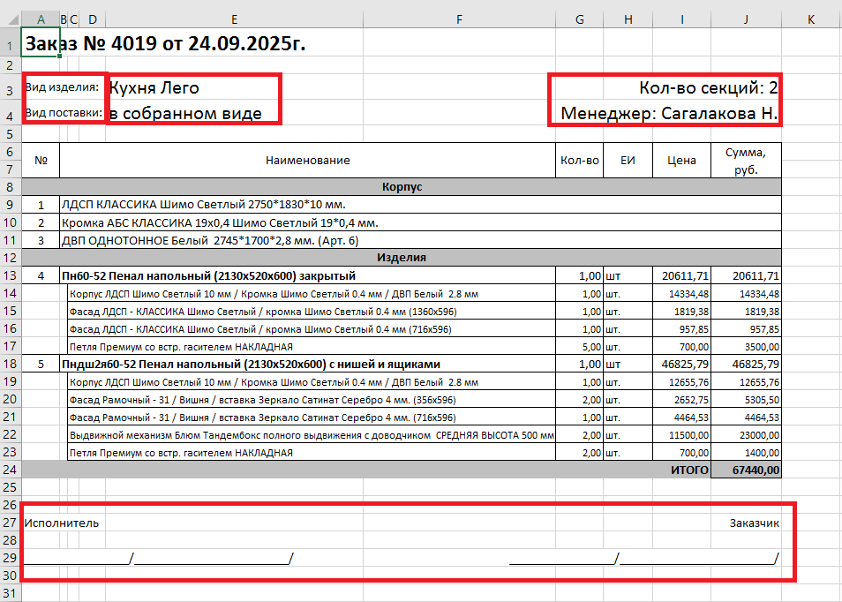This screenshot has height=602, width=842.
Task: Select the 'Кухня Лего' cell
Action: (154, 88)
